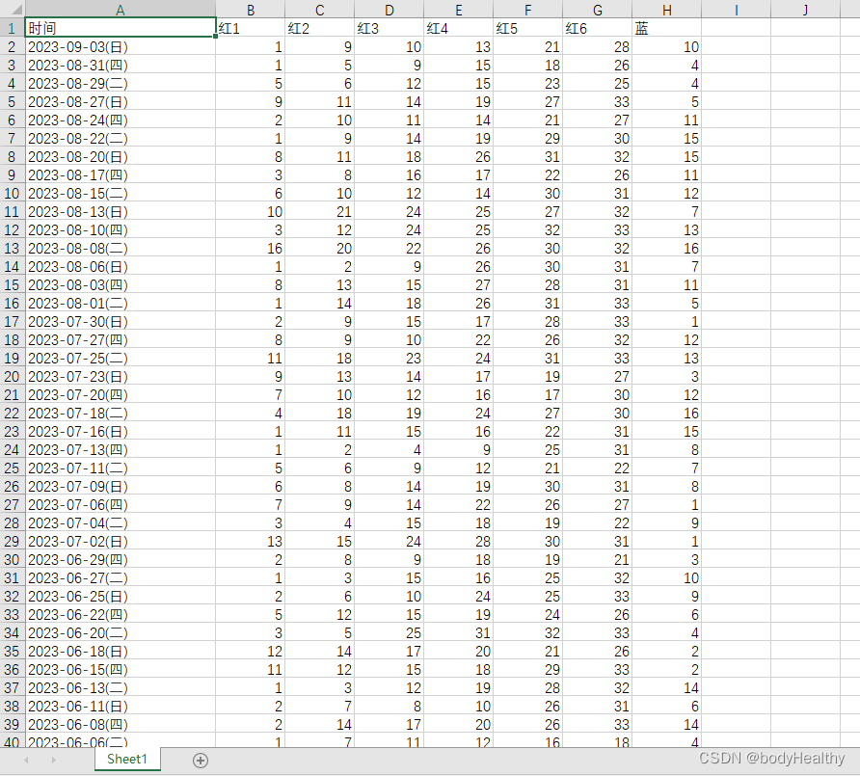860x776 pixels.
Task: Select the date cell 2023-07-13(四)
Action: (x=121, y=450)
